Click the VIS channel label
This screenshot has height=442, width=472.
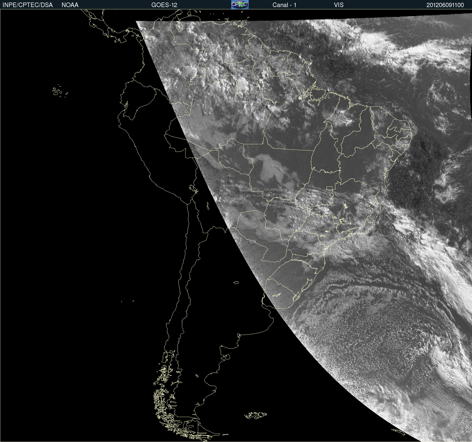pyautogui.click(x=339, y=5)
